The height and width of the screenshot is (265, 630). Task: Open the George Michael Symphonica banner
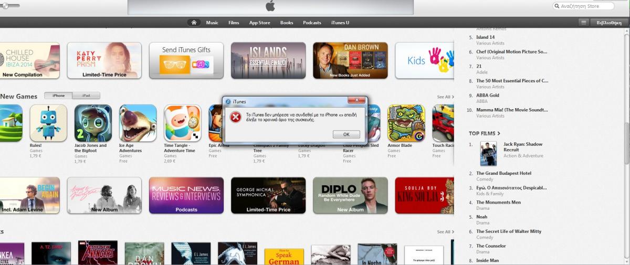tap(268, 195)
